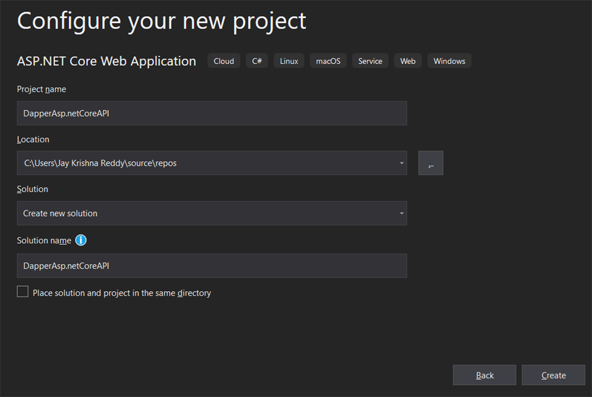The height and width of the screenshot is (397, 592).
Task: Click the Create button
Action: pyautogui.click(x=553, y=375)
